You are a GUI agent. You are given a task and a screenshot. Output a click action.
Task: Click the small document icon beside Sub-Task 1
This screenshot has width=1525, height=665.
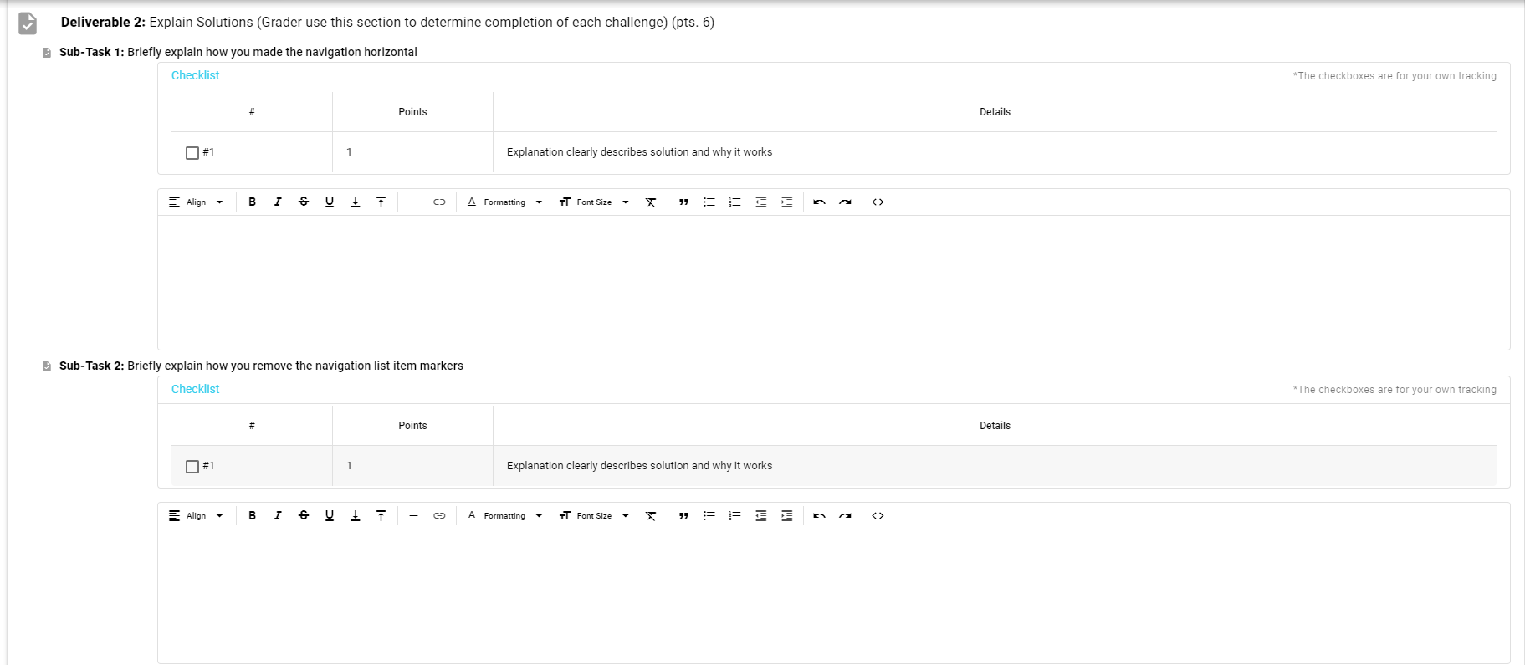pyautogui.click(x=47, y=53)
